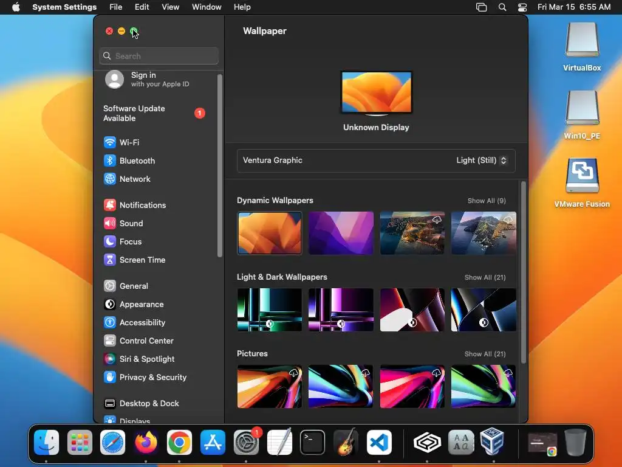Screen dimensions: 622x467
Task: Click the date and time in the menu bar
Action: click(574, 7)
